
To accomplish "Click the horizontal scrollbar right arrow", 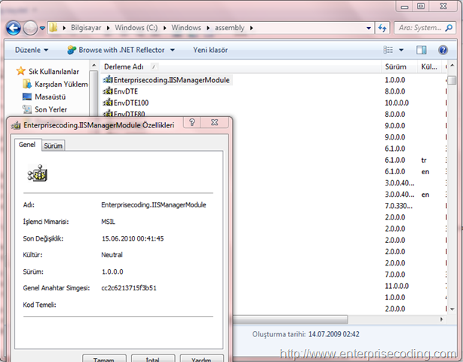I will pyautogui.click(x=441, y=319).
